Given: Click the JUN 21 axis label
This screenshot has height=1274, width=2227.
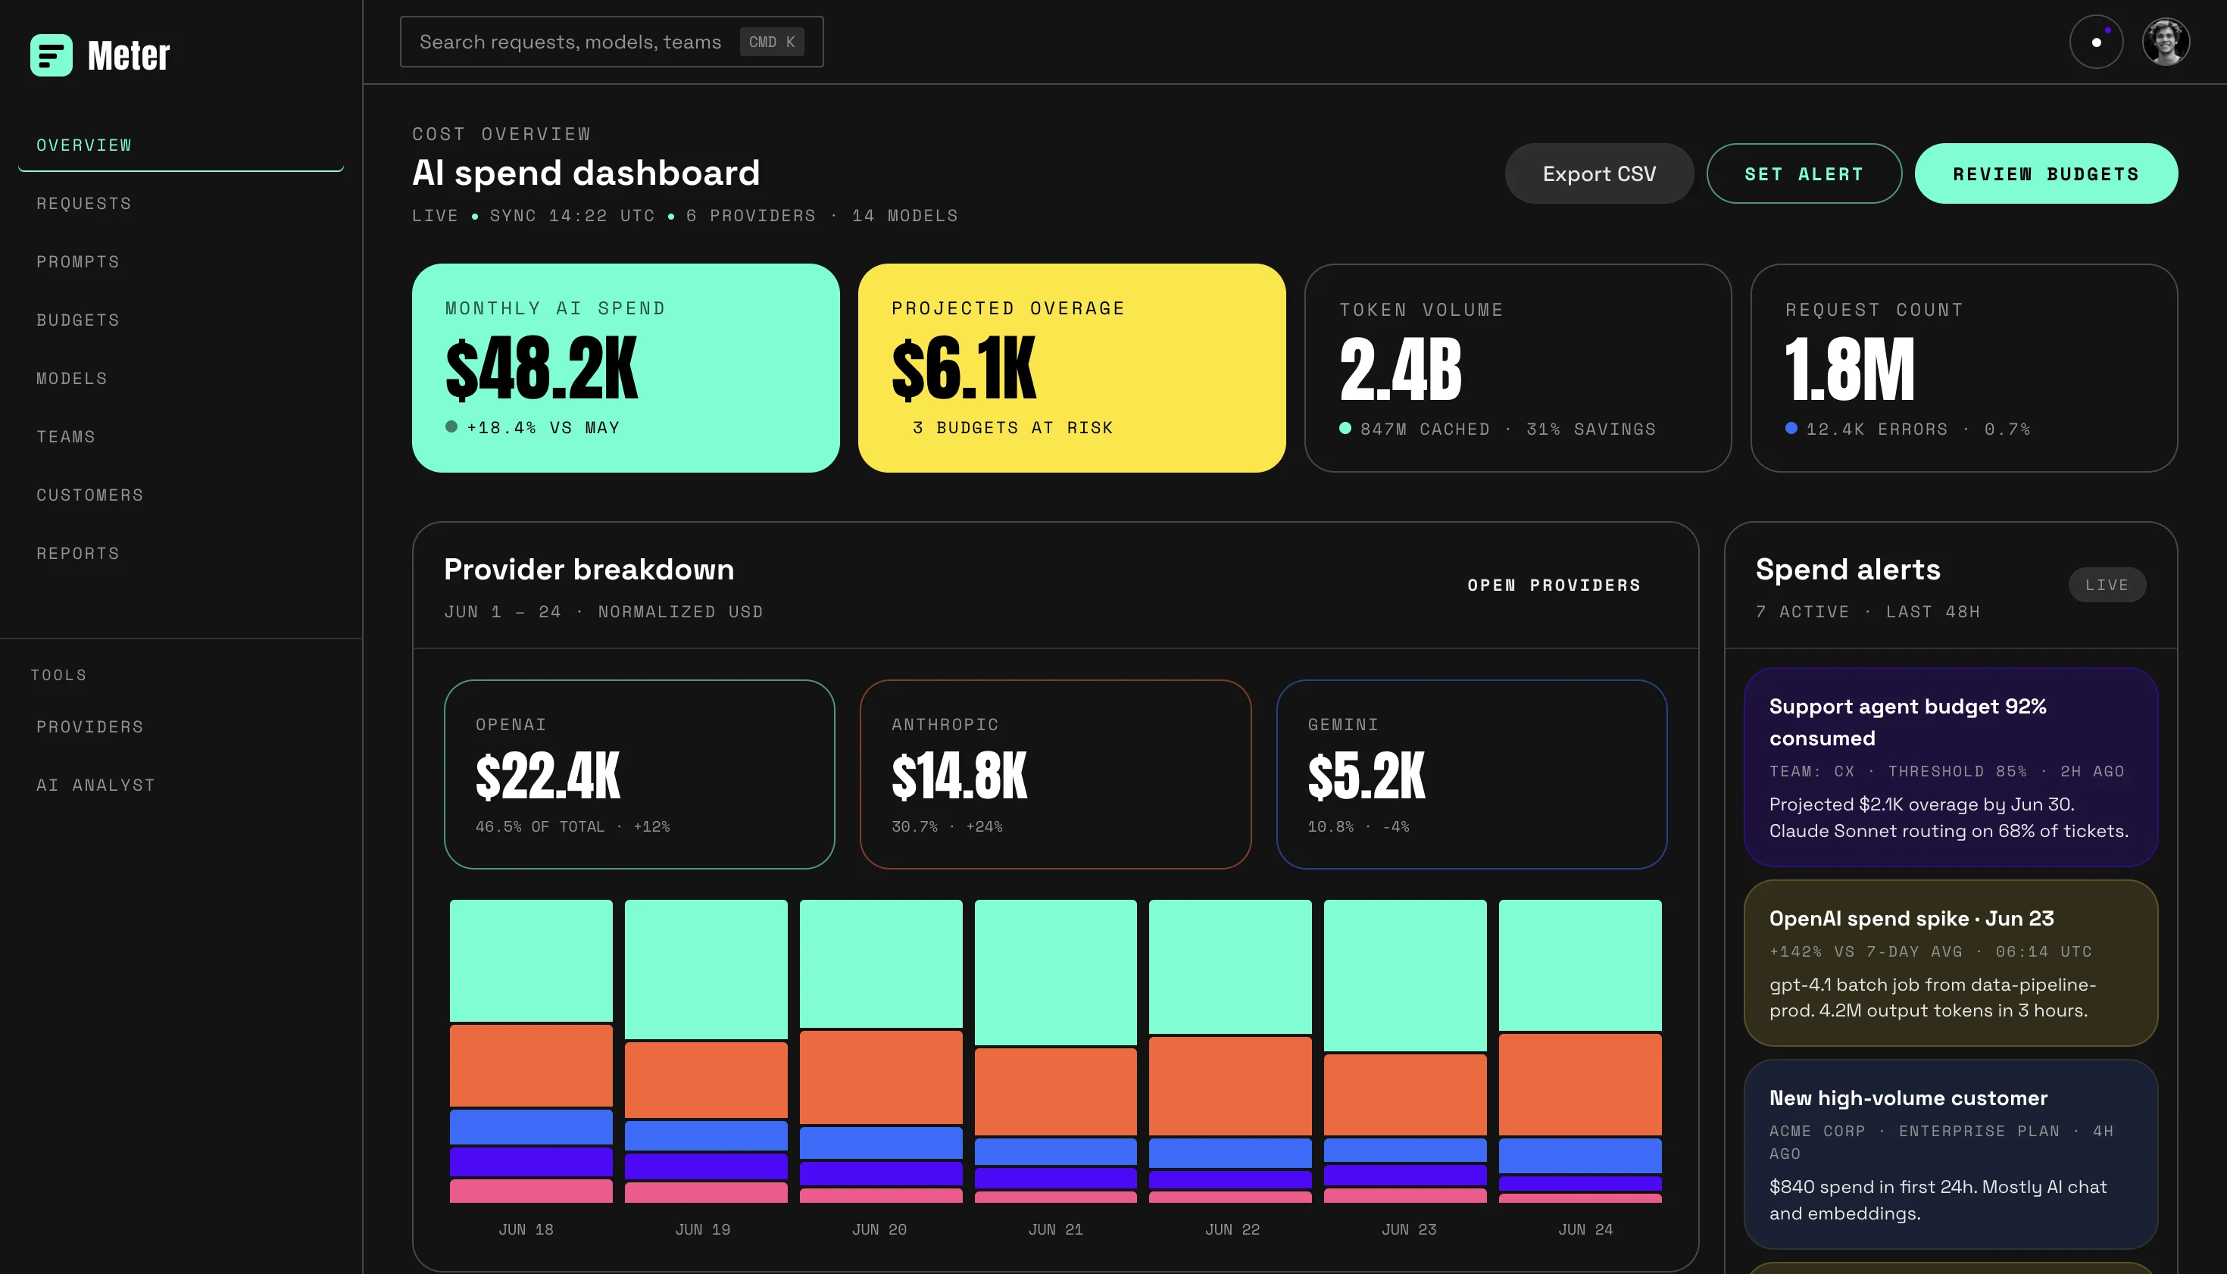Looking at the screenshot, I should tap(1055, 1229).
